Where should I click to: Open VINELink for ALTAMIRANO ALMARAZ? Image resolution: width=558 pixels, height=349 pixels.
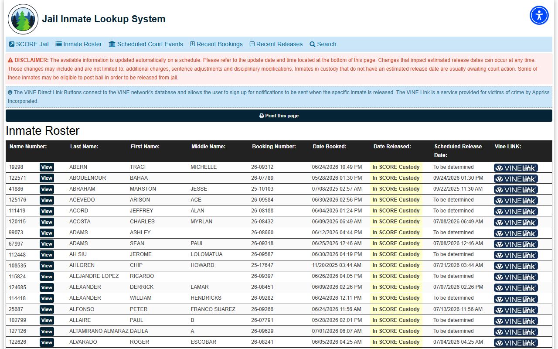pyautogui.click(x=516, y=332)
